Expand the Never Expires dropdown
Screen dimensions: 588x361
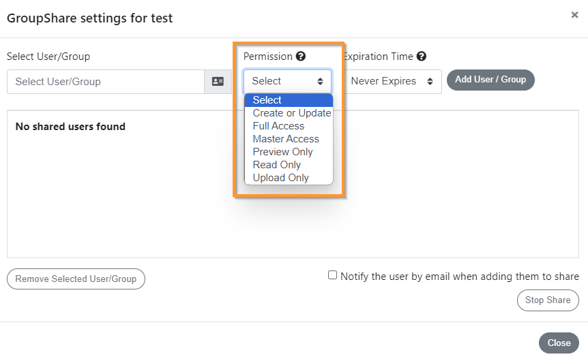pyautogui.click(x=392, y=81)
